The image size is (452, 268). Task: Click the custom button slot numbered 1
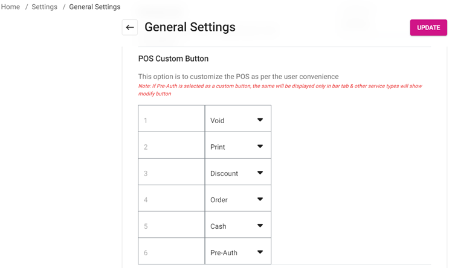[x=172, y=120]
